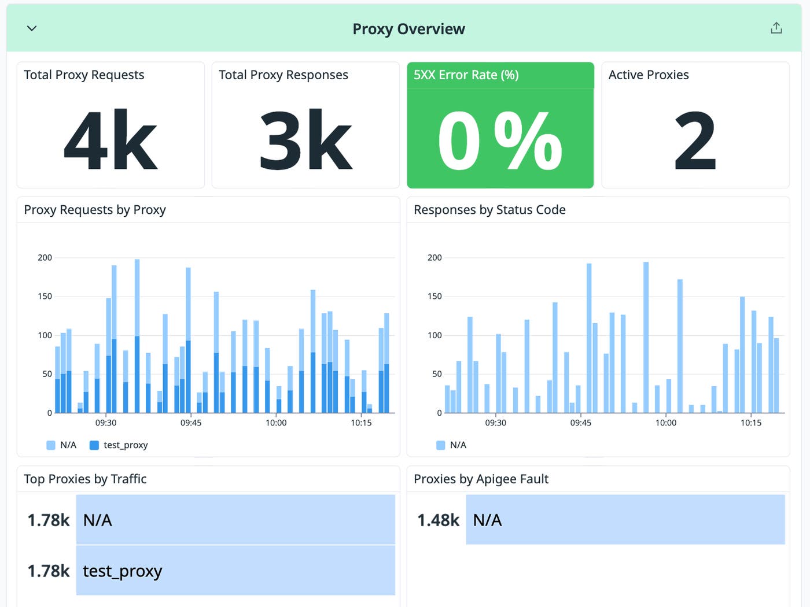
Task: Click 150 axis label in Status Code chart
Action: 435,297
